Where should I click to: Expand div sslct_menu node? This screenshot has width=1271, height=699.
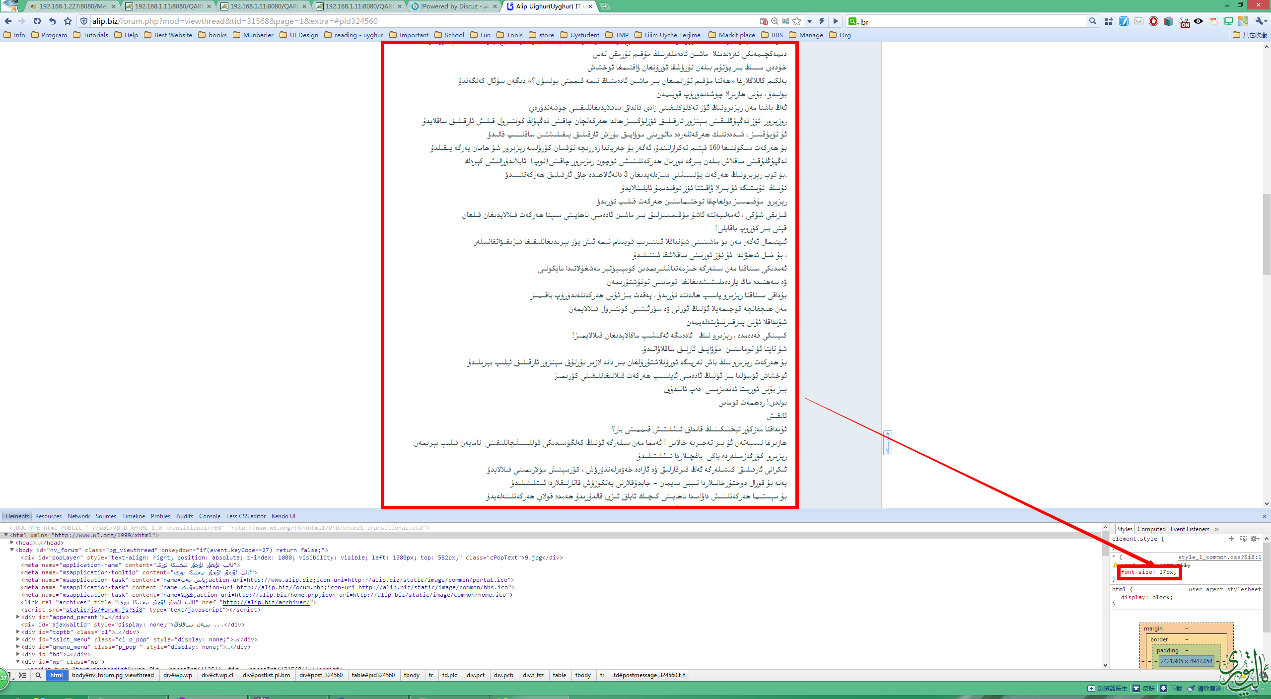[x=18, y=639]
